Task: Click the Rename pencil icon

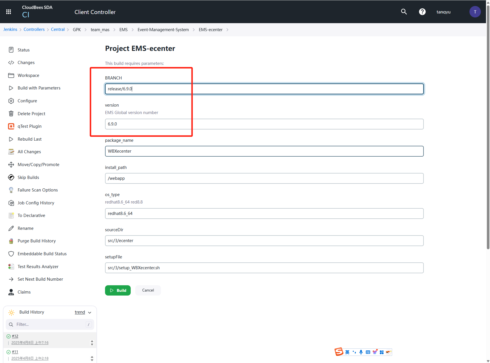Action: coord(11,228)
